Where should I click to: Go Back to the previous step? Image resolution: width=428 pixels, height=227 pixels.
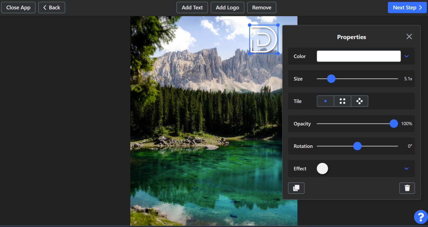51,7
